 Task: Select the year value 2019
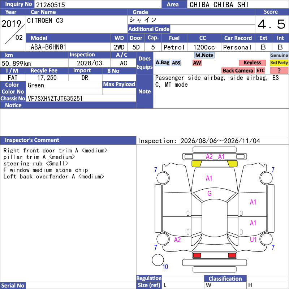[x=12, y=23]
